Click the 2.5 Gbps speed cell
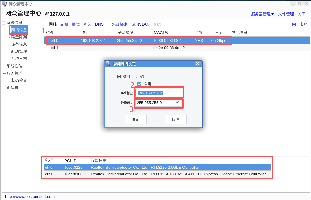311x200 pixels. pyautogui.click(x=218, y=40)
